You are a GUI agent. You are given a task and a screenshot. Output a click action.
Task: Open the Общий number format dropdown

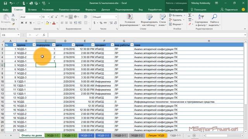coord(116,17)
